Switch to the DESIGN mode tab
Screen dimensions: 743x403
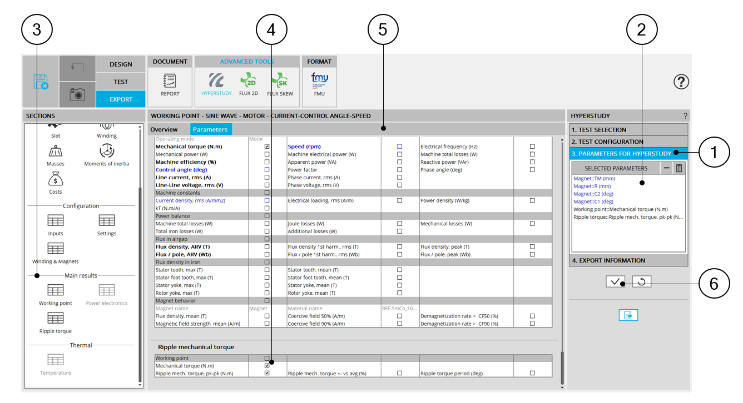tap(121, 64)
